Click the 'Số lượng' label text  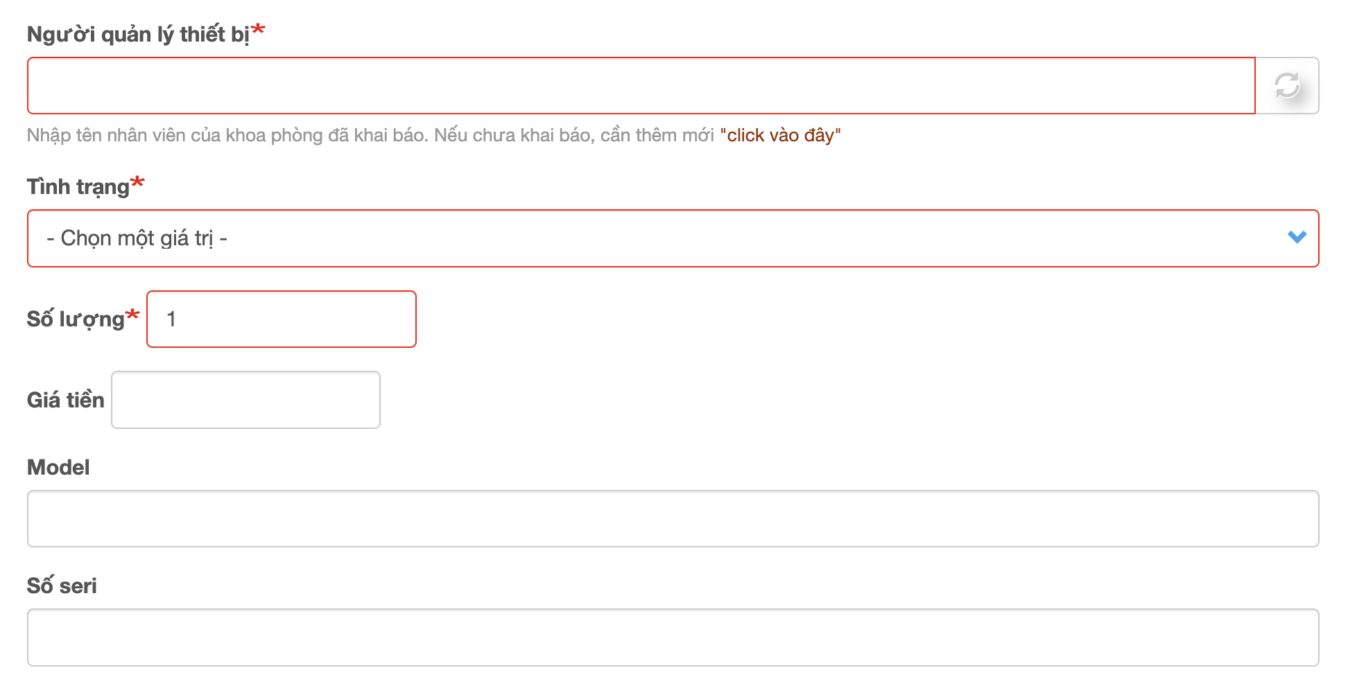tap(75, 319)
